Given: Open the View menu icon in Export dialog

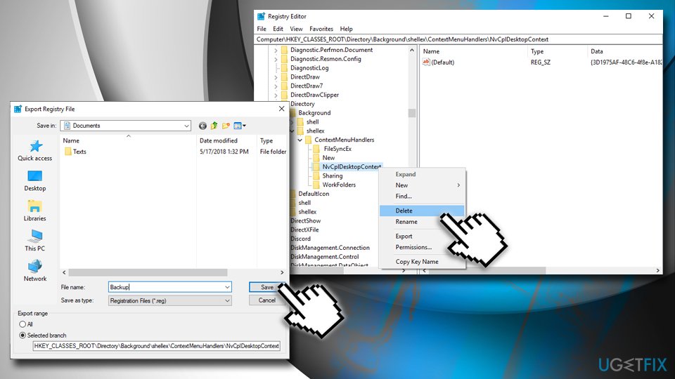Looking at the screenshot, I should pyautogui.click(x=240, y=126).
